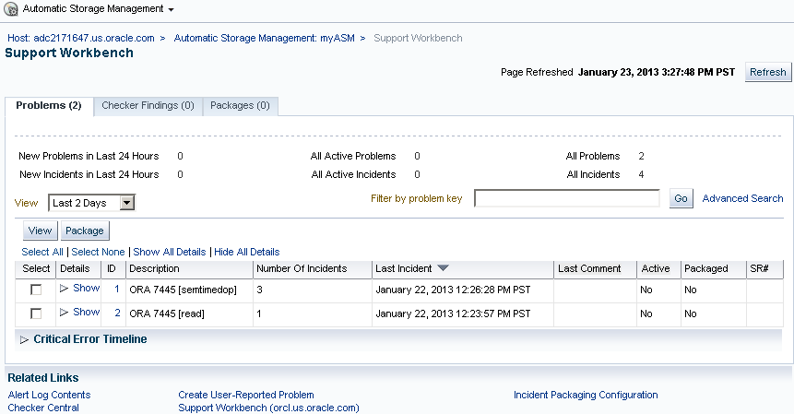Open Checker Central link
Viewport: 794px width, 414px height.
pos(43,408)
